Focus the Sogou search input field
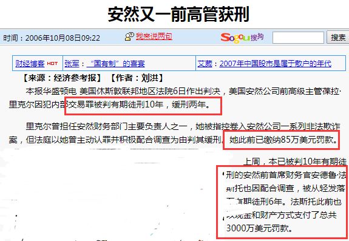The image size is (349, 241). click(x=298, y=38)
